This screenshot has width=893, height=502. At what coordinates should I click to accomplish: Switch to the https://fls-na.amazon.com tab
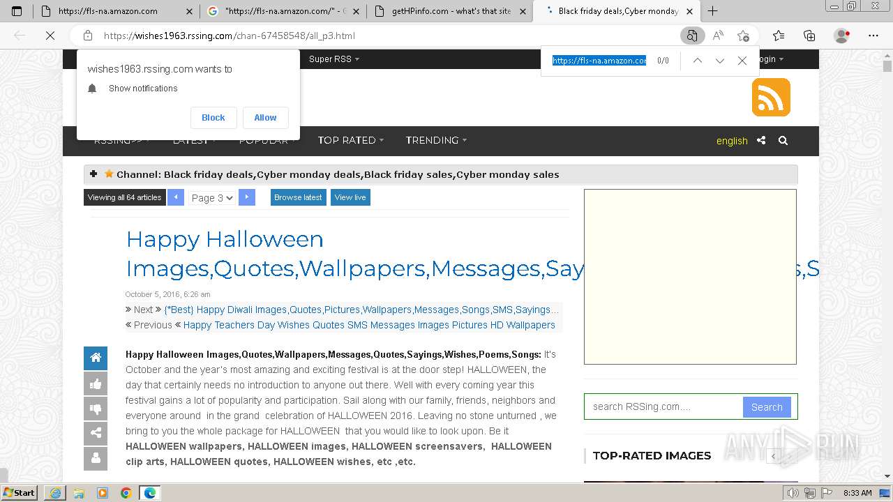pyautogui.click(x=116, y=11)
